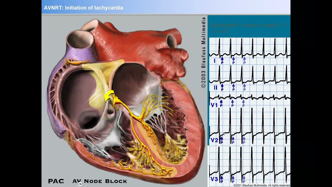This screenshot has width=332, height=187.
Task: Click the 'AVNRT: Initiation of tachycardia' title
Action: 84,8
